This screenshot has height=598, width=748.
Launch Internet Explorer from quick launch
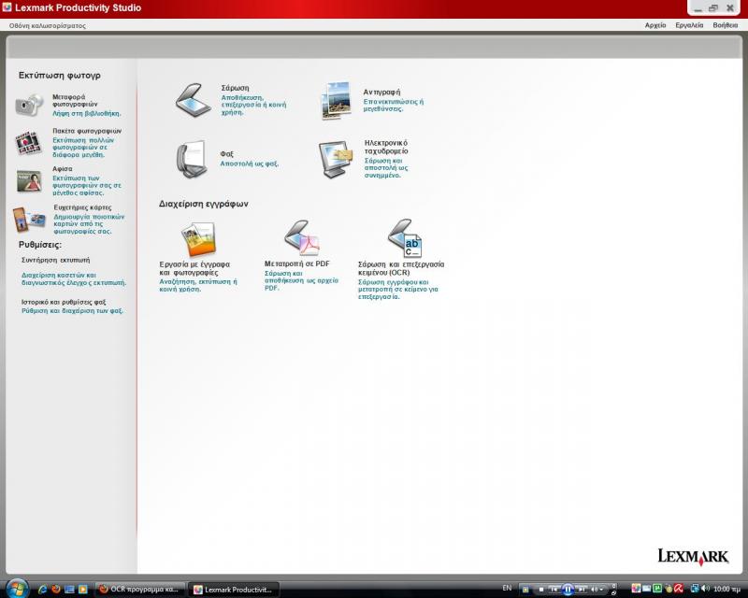pyautogui.click(x=42, y=590)
